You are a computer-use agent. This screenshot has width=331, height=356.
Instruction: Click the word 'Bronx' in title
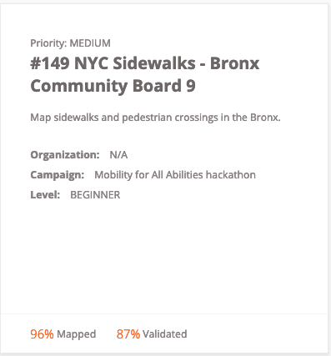coord(234,63)
